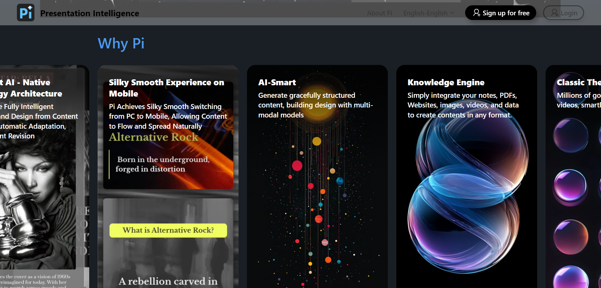Click the A rebellion carved in text

point(168,281)
